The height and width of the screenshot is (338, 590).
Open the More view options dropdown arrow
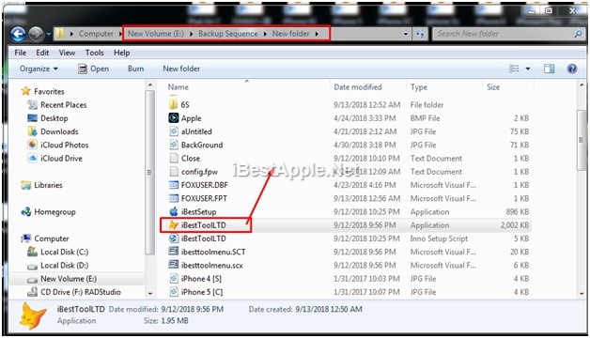(x=528, y=69)
